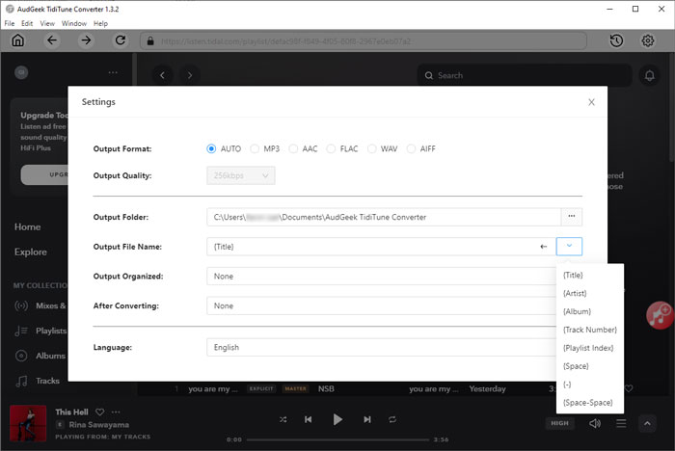Skip to previous track
The height and width of the screenshot is (451, 675).
(x=309, y=419)
